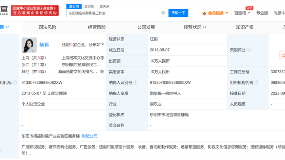Click the establishment date 2013-05-07
Viewport: 285px width, 160px height.
tap(160, 50)
